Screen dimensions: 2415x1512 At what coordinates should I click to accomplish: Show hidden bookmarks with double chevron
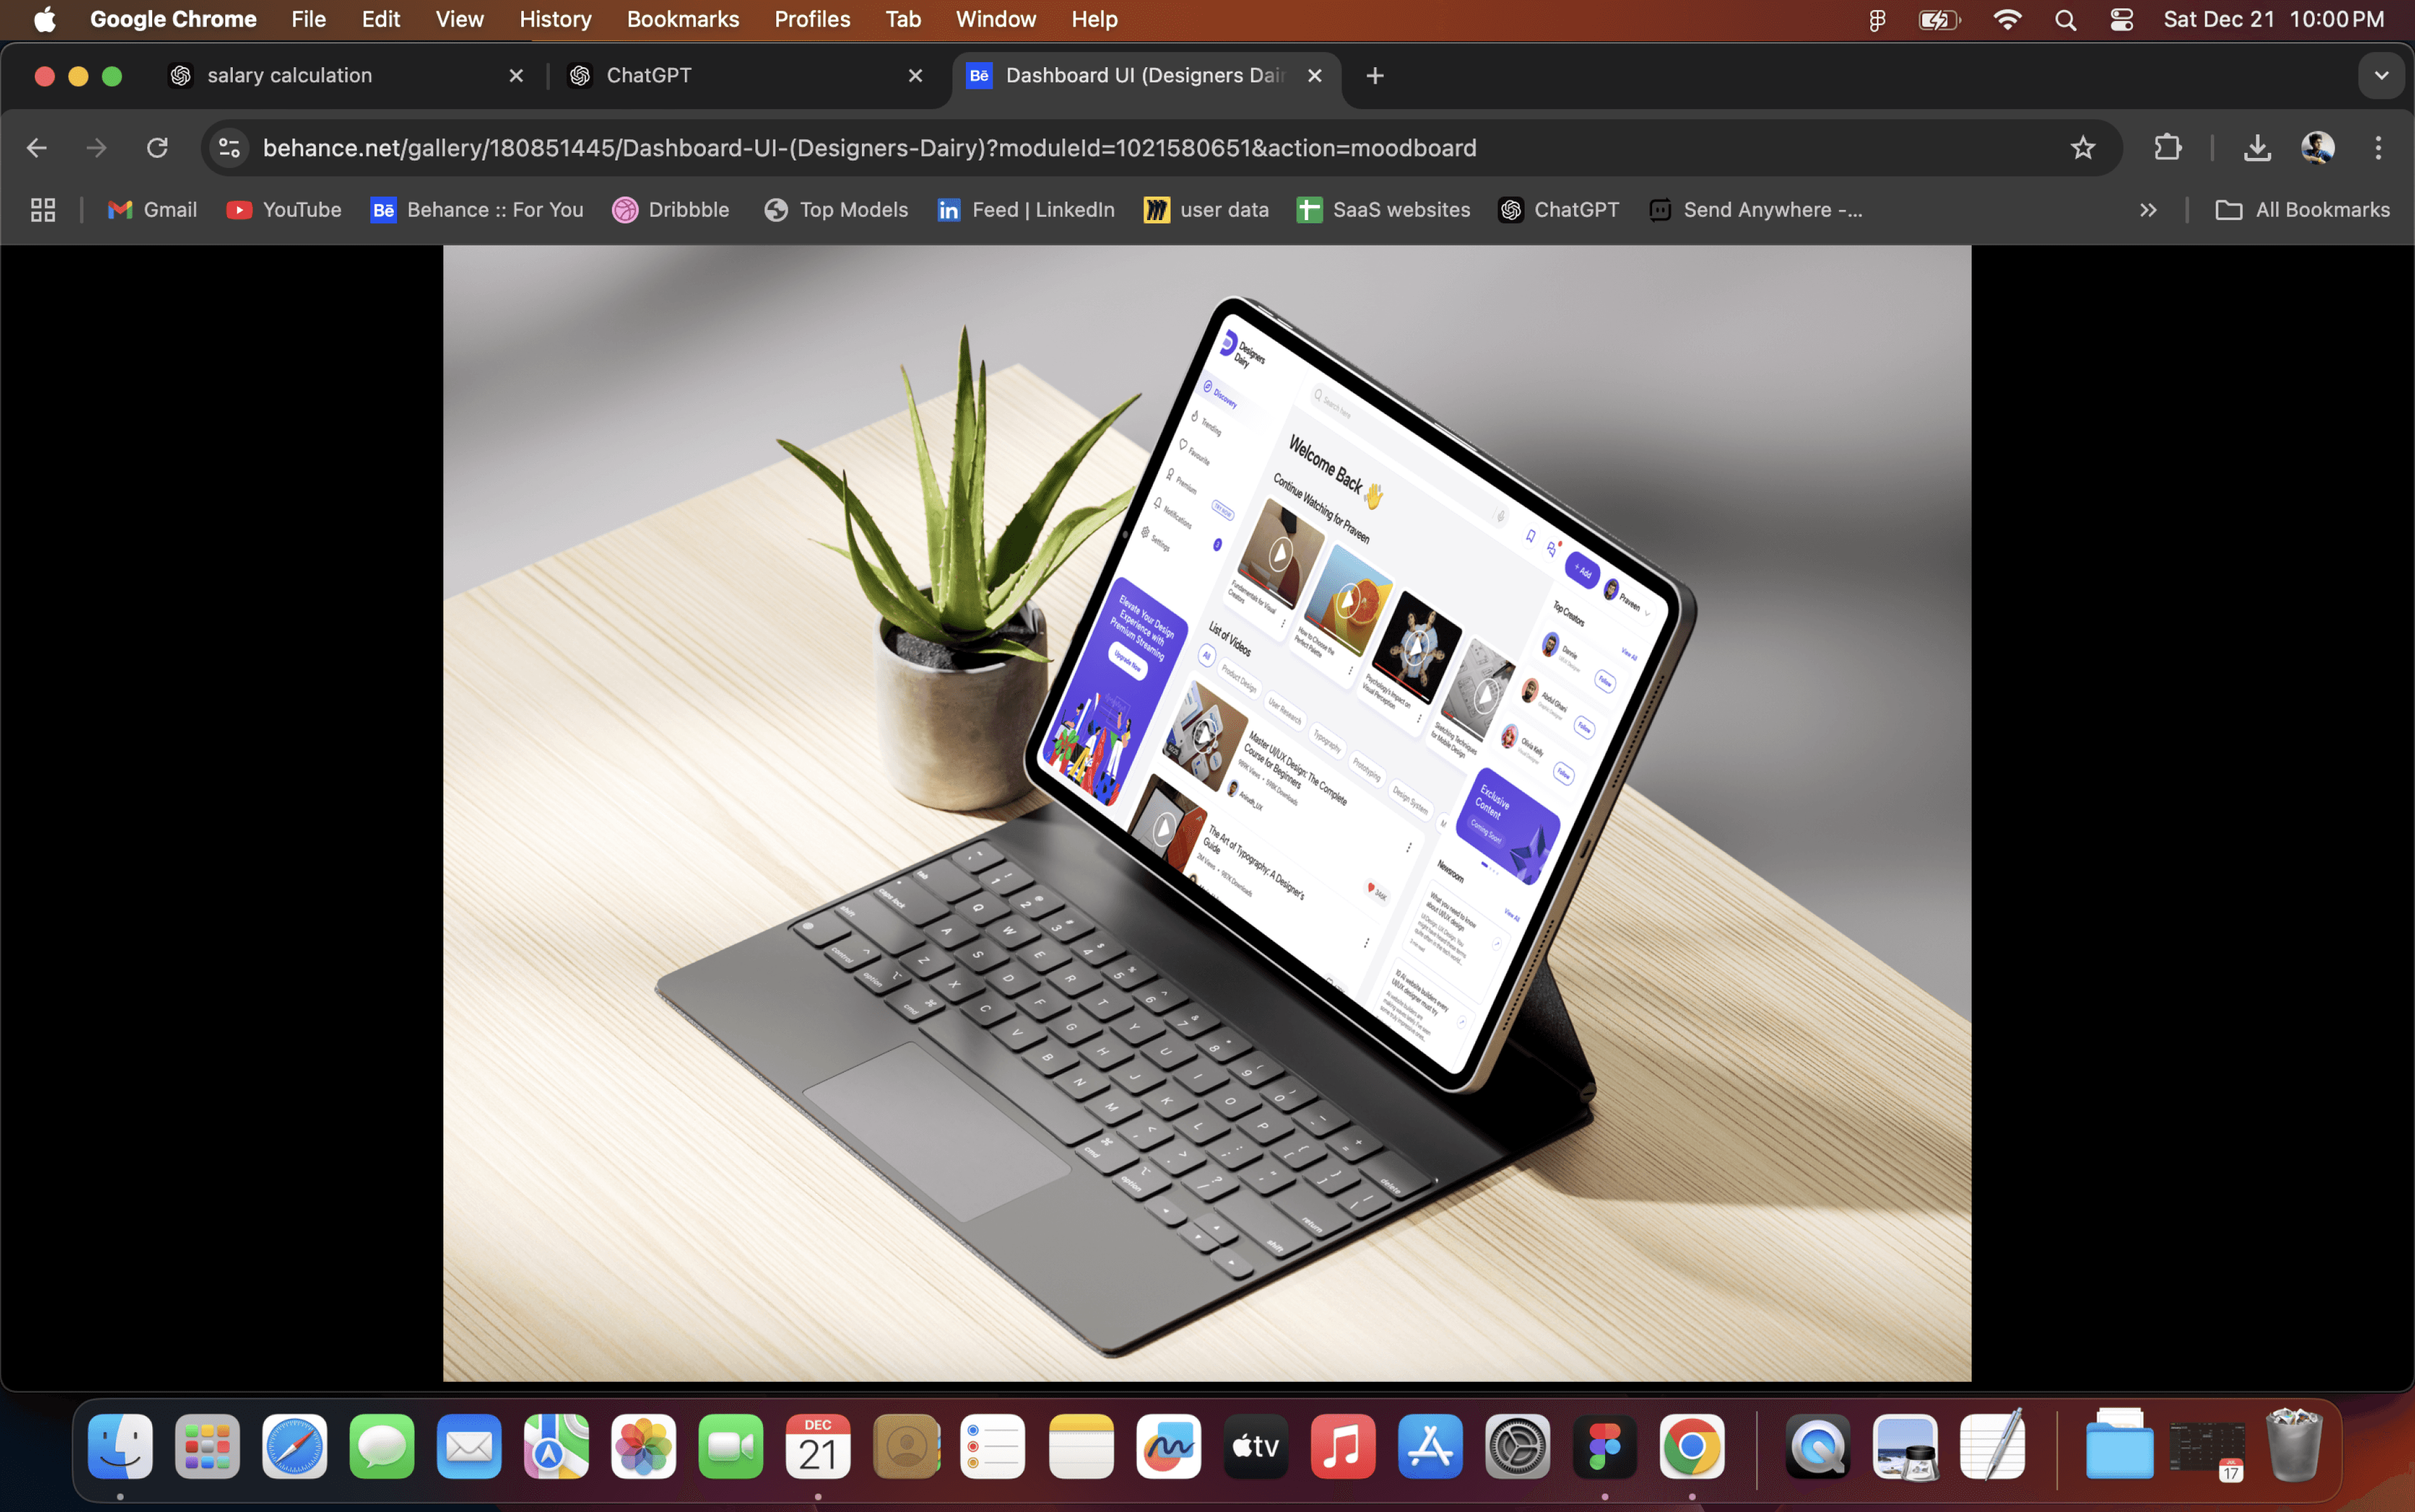2147,210
